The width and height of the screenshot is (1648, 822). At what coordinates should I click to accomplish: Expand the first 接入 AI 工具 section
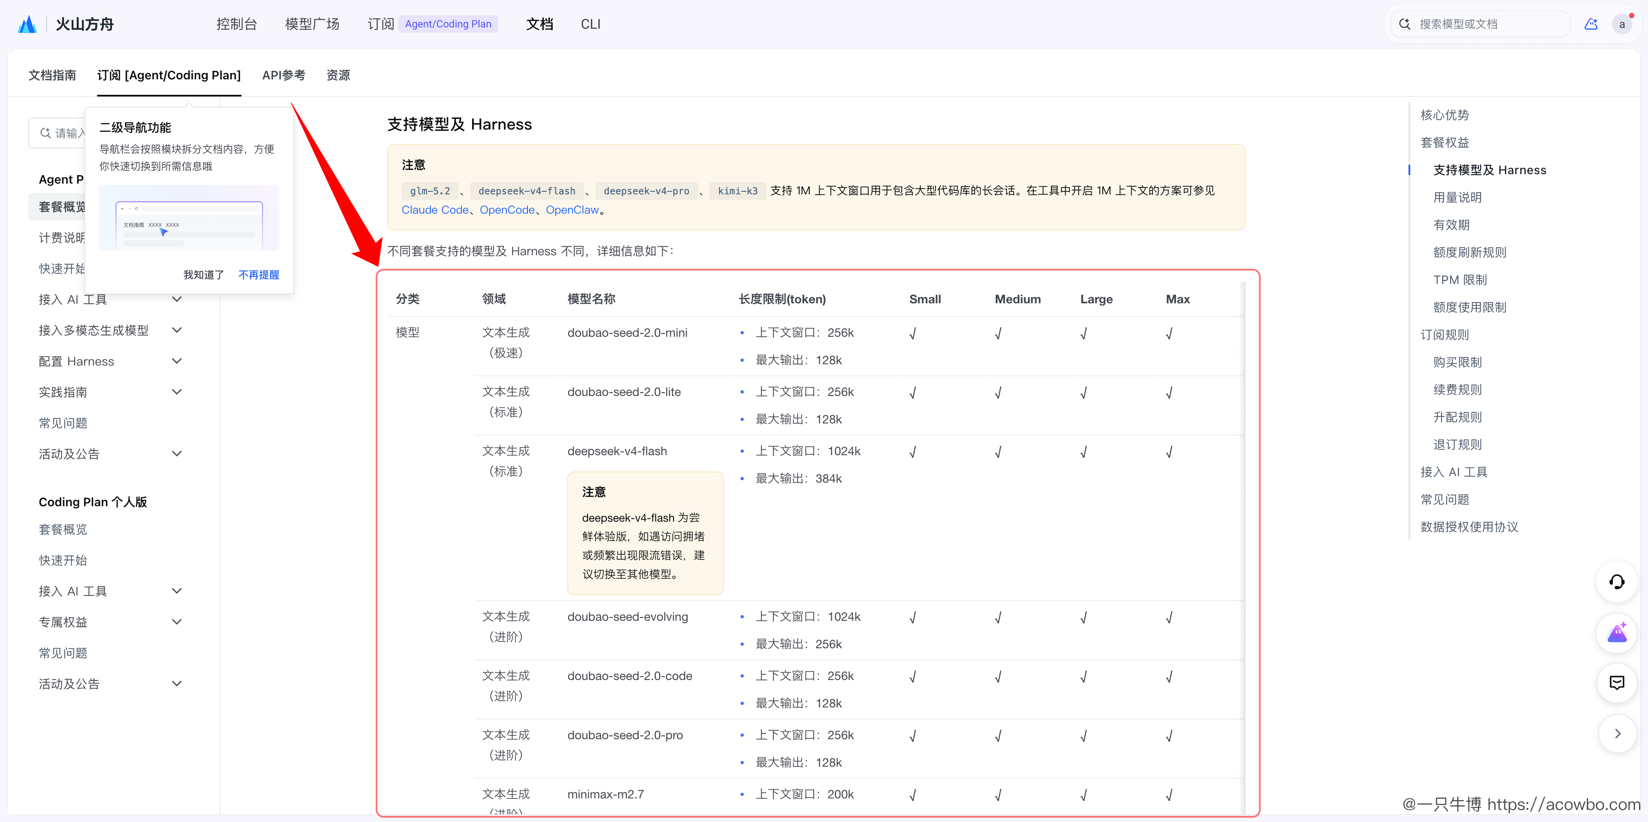coord(177,299)
